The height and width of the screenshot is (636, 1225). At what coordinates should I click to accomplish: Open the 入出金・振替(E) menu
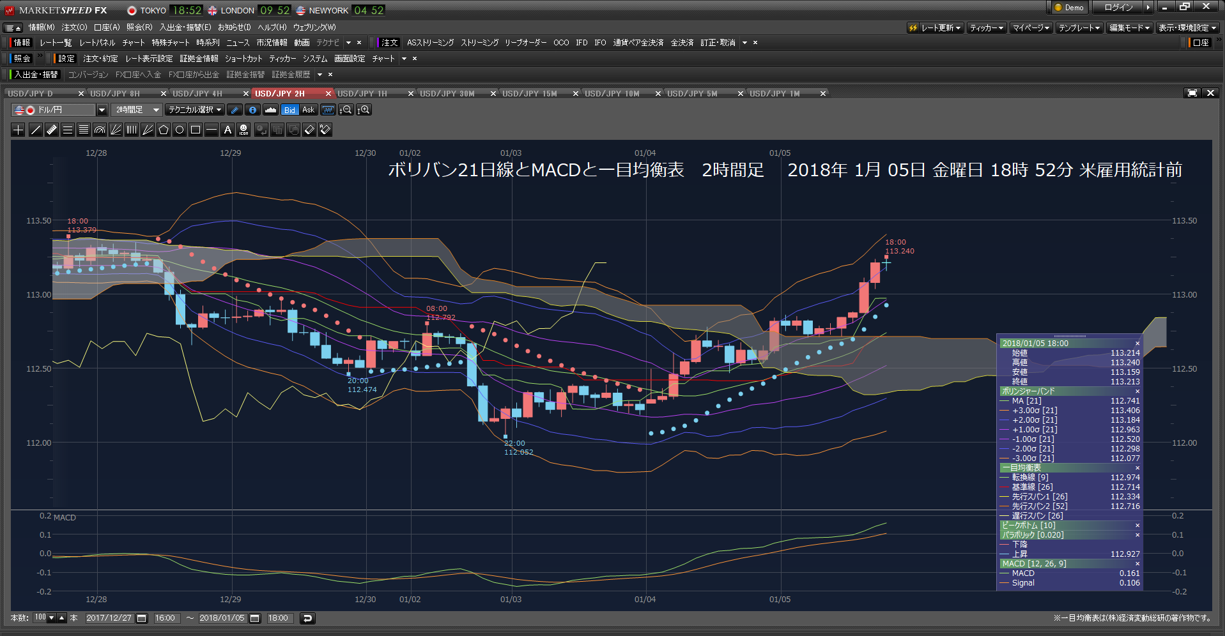(x=185, y=27)
